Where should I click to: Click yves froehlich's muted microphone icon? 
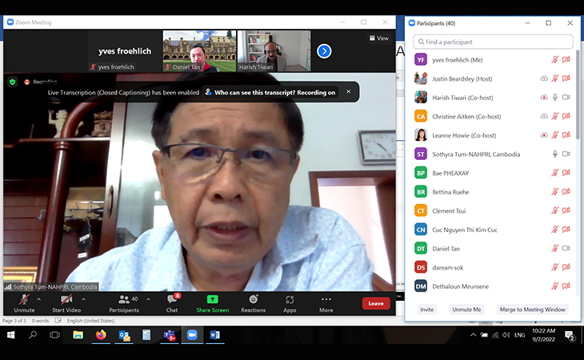tap(555, 59)
